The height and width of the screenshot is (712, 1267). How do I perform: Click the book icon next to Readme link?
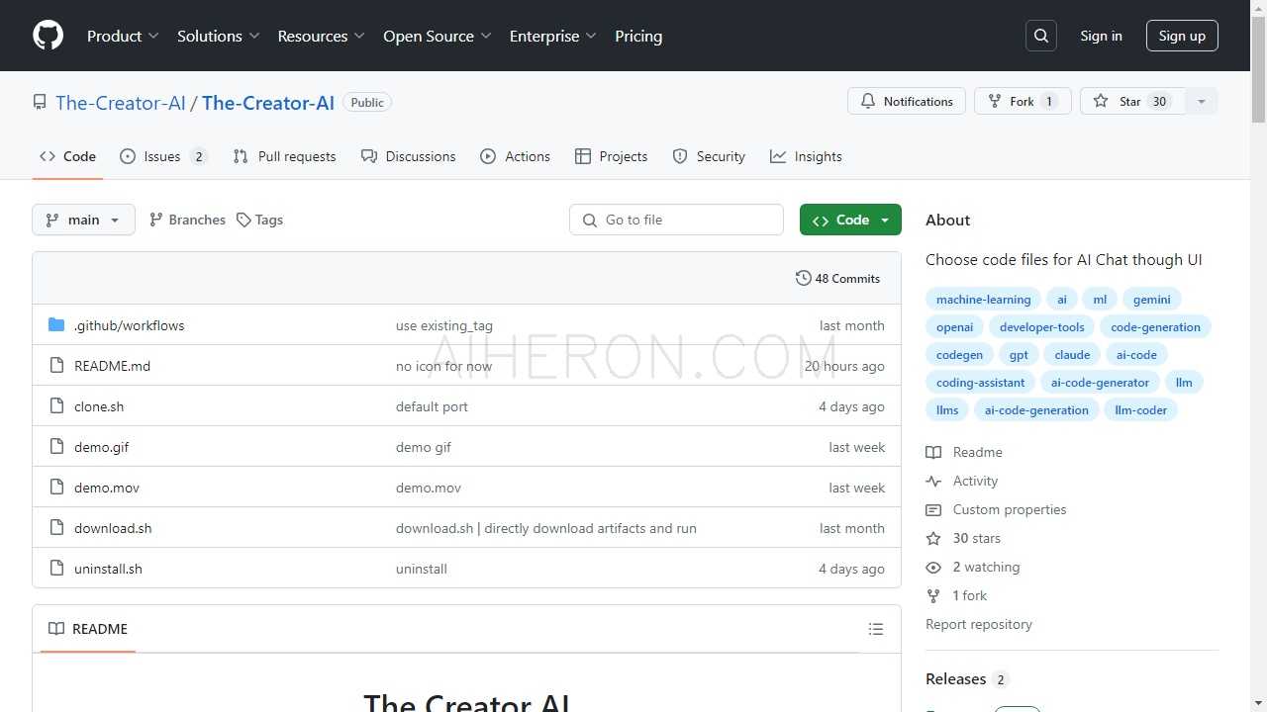point(933,452)
